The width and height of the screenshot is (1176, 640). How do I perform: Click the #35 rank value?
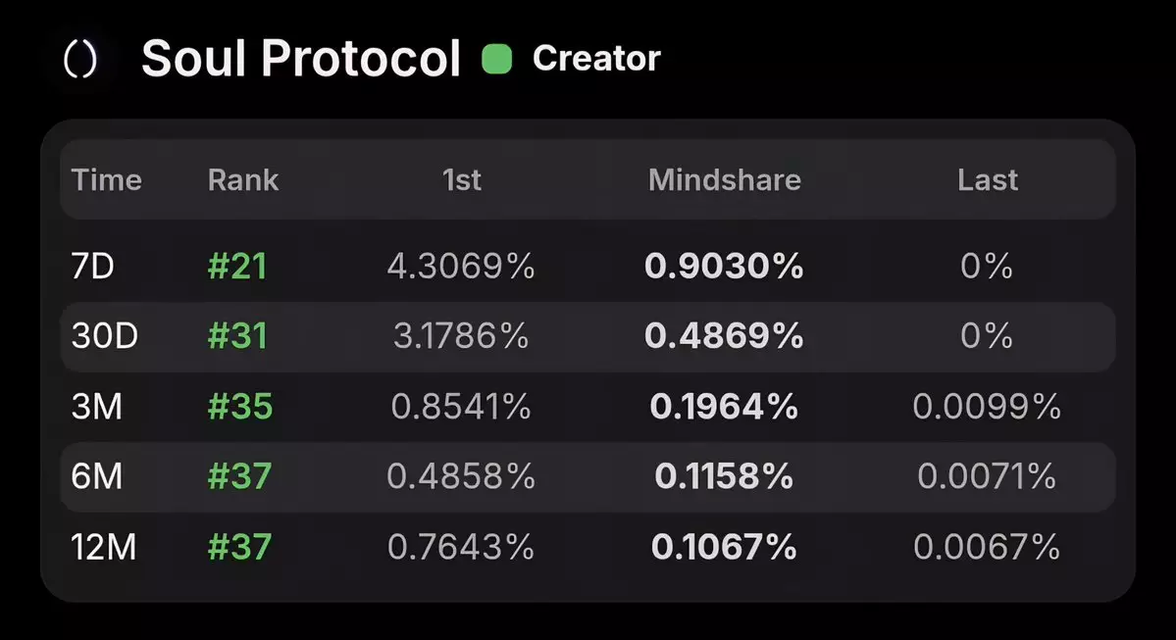239,407
